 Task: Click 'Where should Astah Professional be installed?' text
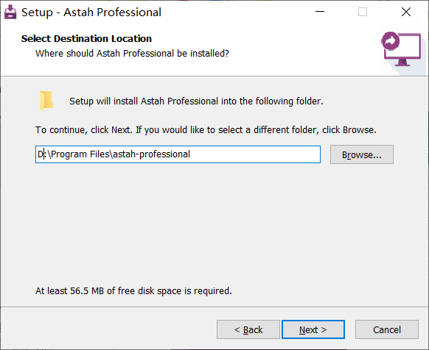tap(132, 53)
